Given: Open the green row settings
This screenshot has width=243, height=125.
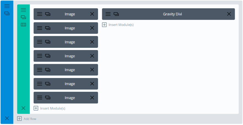Looking at the screenshot, I should pos(23,10).
